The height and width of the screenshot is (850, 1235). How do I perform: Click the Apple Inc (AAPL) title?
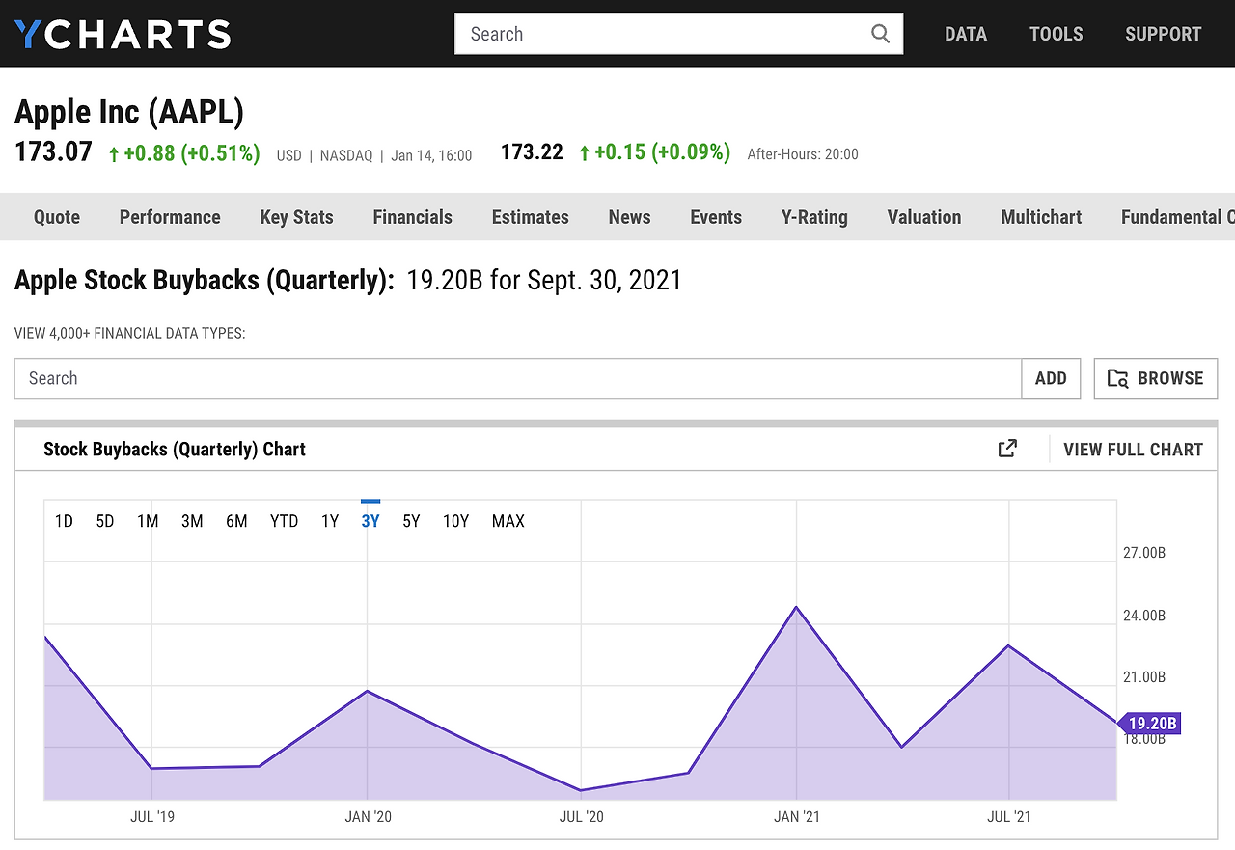coord(129,113)
